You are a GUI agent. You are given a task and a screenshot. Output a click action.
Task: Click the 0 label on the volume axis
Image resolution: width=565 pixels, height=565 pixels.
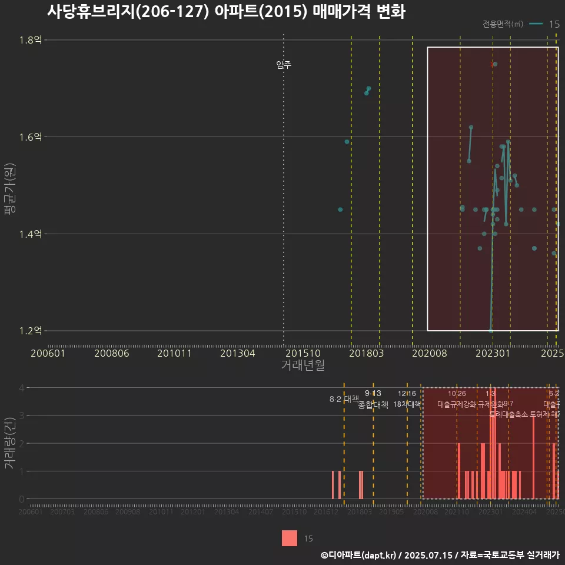coord(22,499)
